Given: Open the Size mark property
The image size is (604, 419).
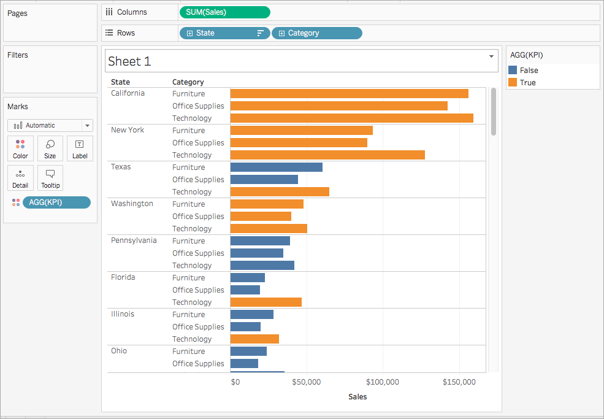Looking at the screenshot, I should click(50, 148).
